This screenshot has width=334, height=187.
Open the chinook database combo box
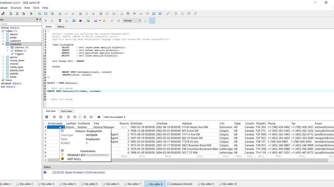coord(132,21)
